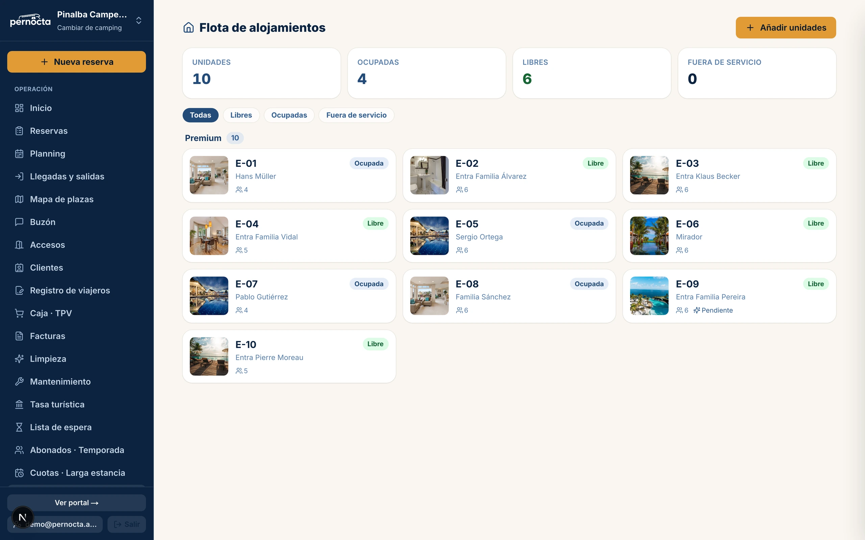Select the Libres filter tab

(x=241, y=115)
